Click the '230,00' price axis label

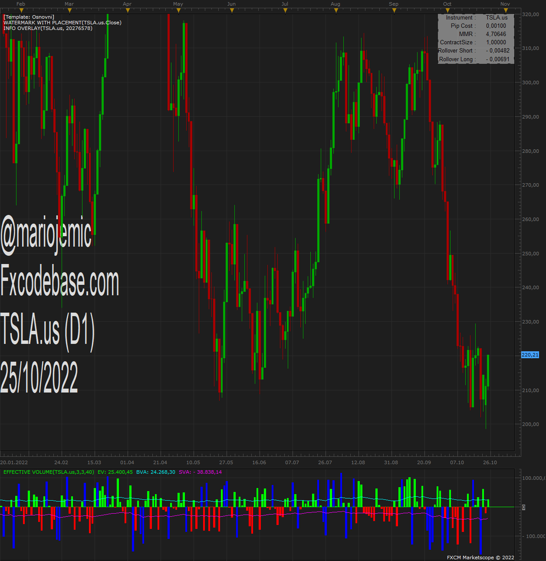[530, 322]
